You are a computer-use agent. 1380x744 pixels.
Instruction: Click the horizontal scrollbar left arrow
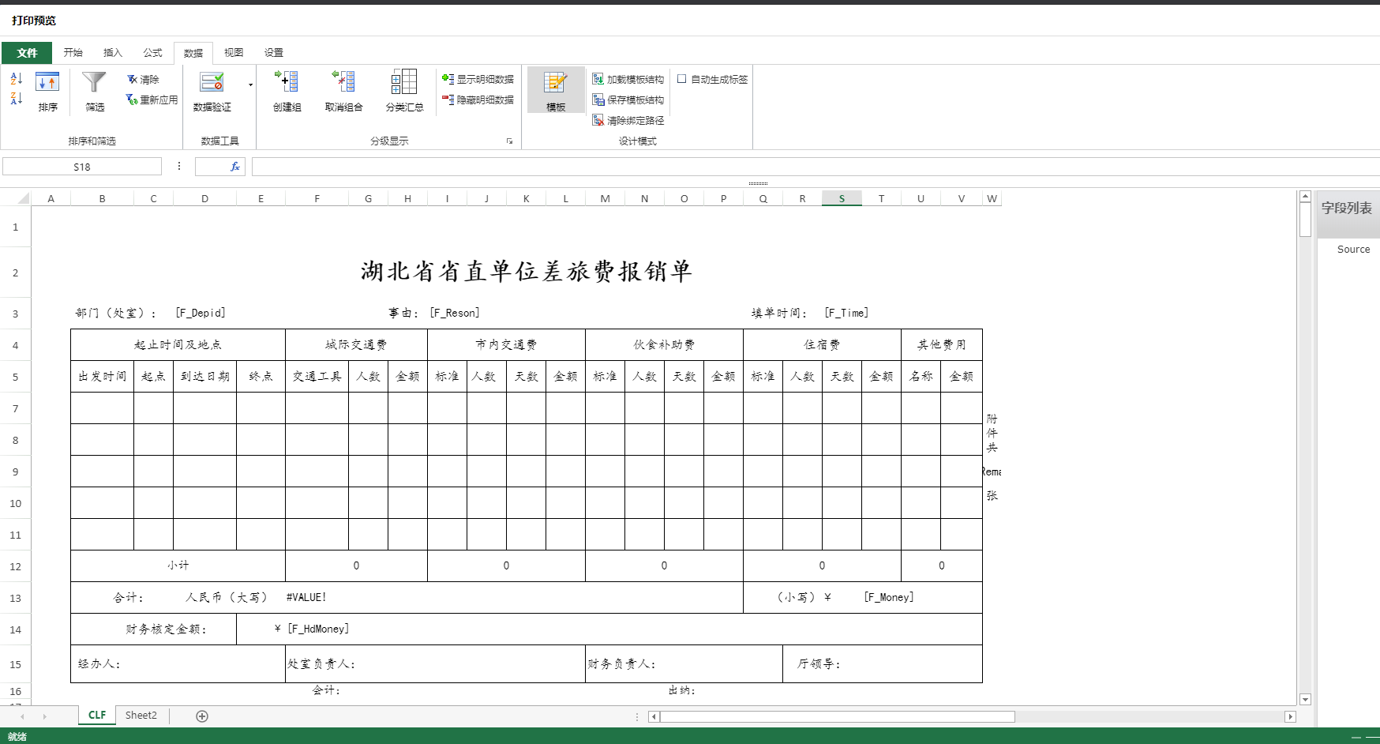click(654, 717)
